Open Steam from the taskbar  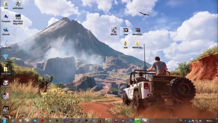click(123, 121)
